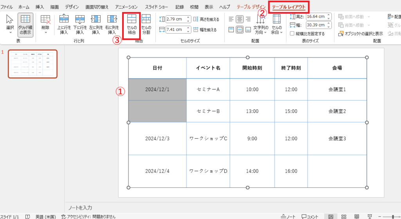The height and width of the screenshot is (219, 401).
Task: Switch to the Insert (挿入) tab
Action: coord(40,7)
